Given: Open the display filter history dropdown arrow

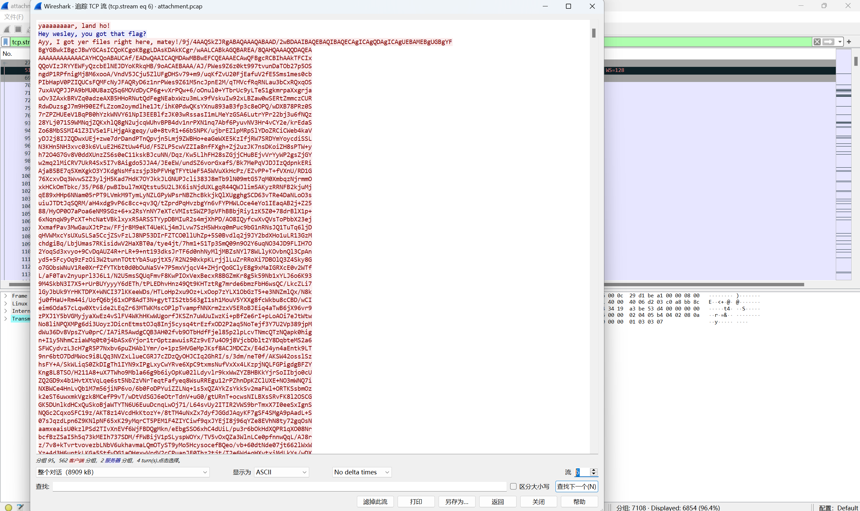Looking at the screenshot, I should tap(840, 42).
